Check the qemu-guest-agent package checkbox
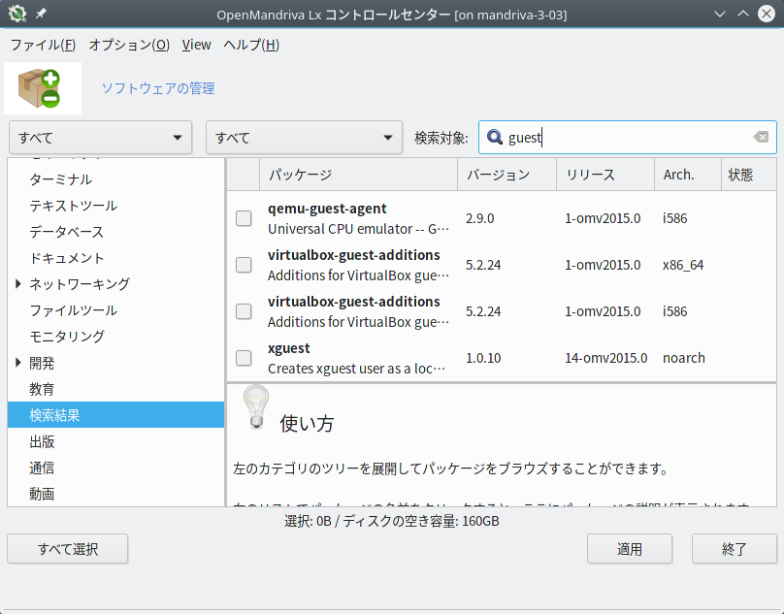This screenshot has width=784, height=614. (244, 218)
